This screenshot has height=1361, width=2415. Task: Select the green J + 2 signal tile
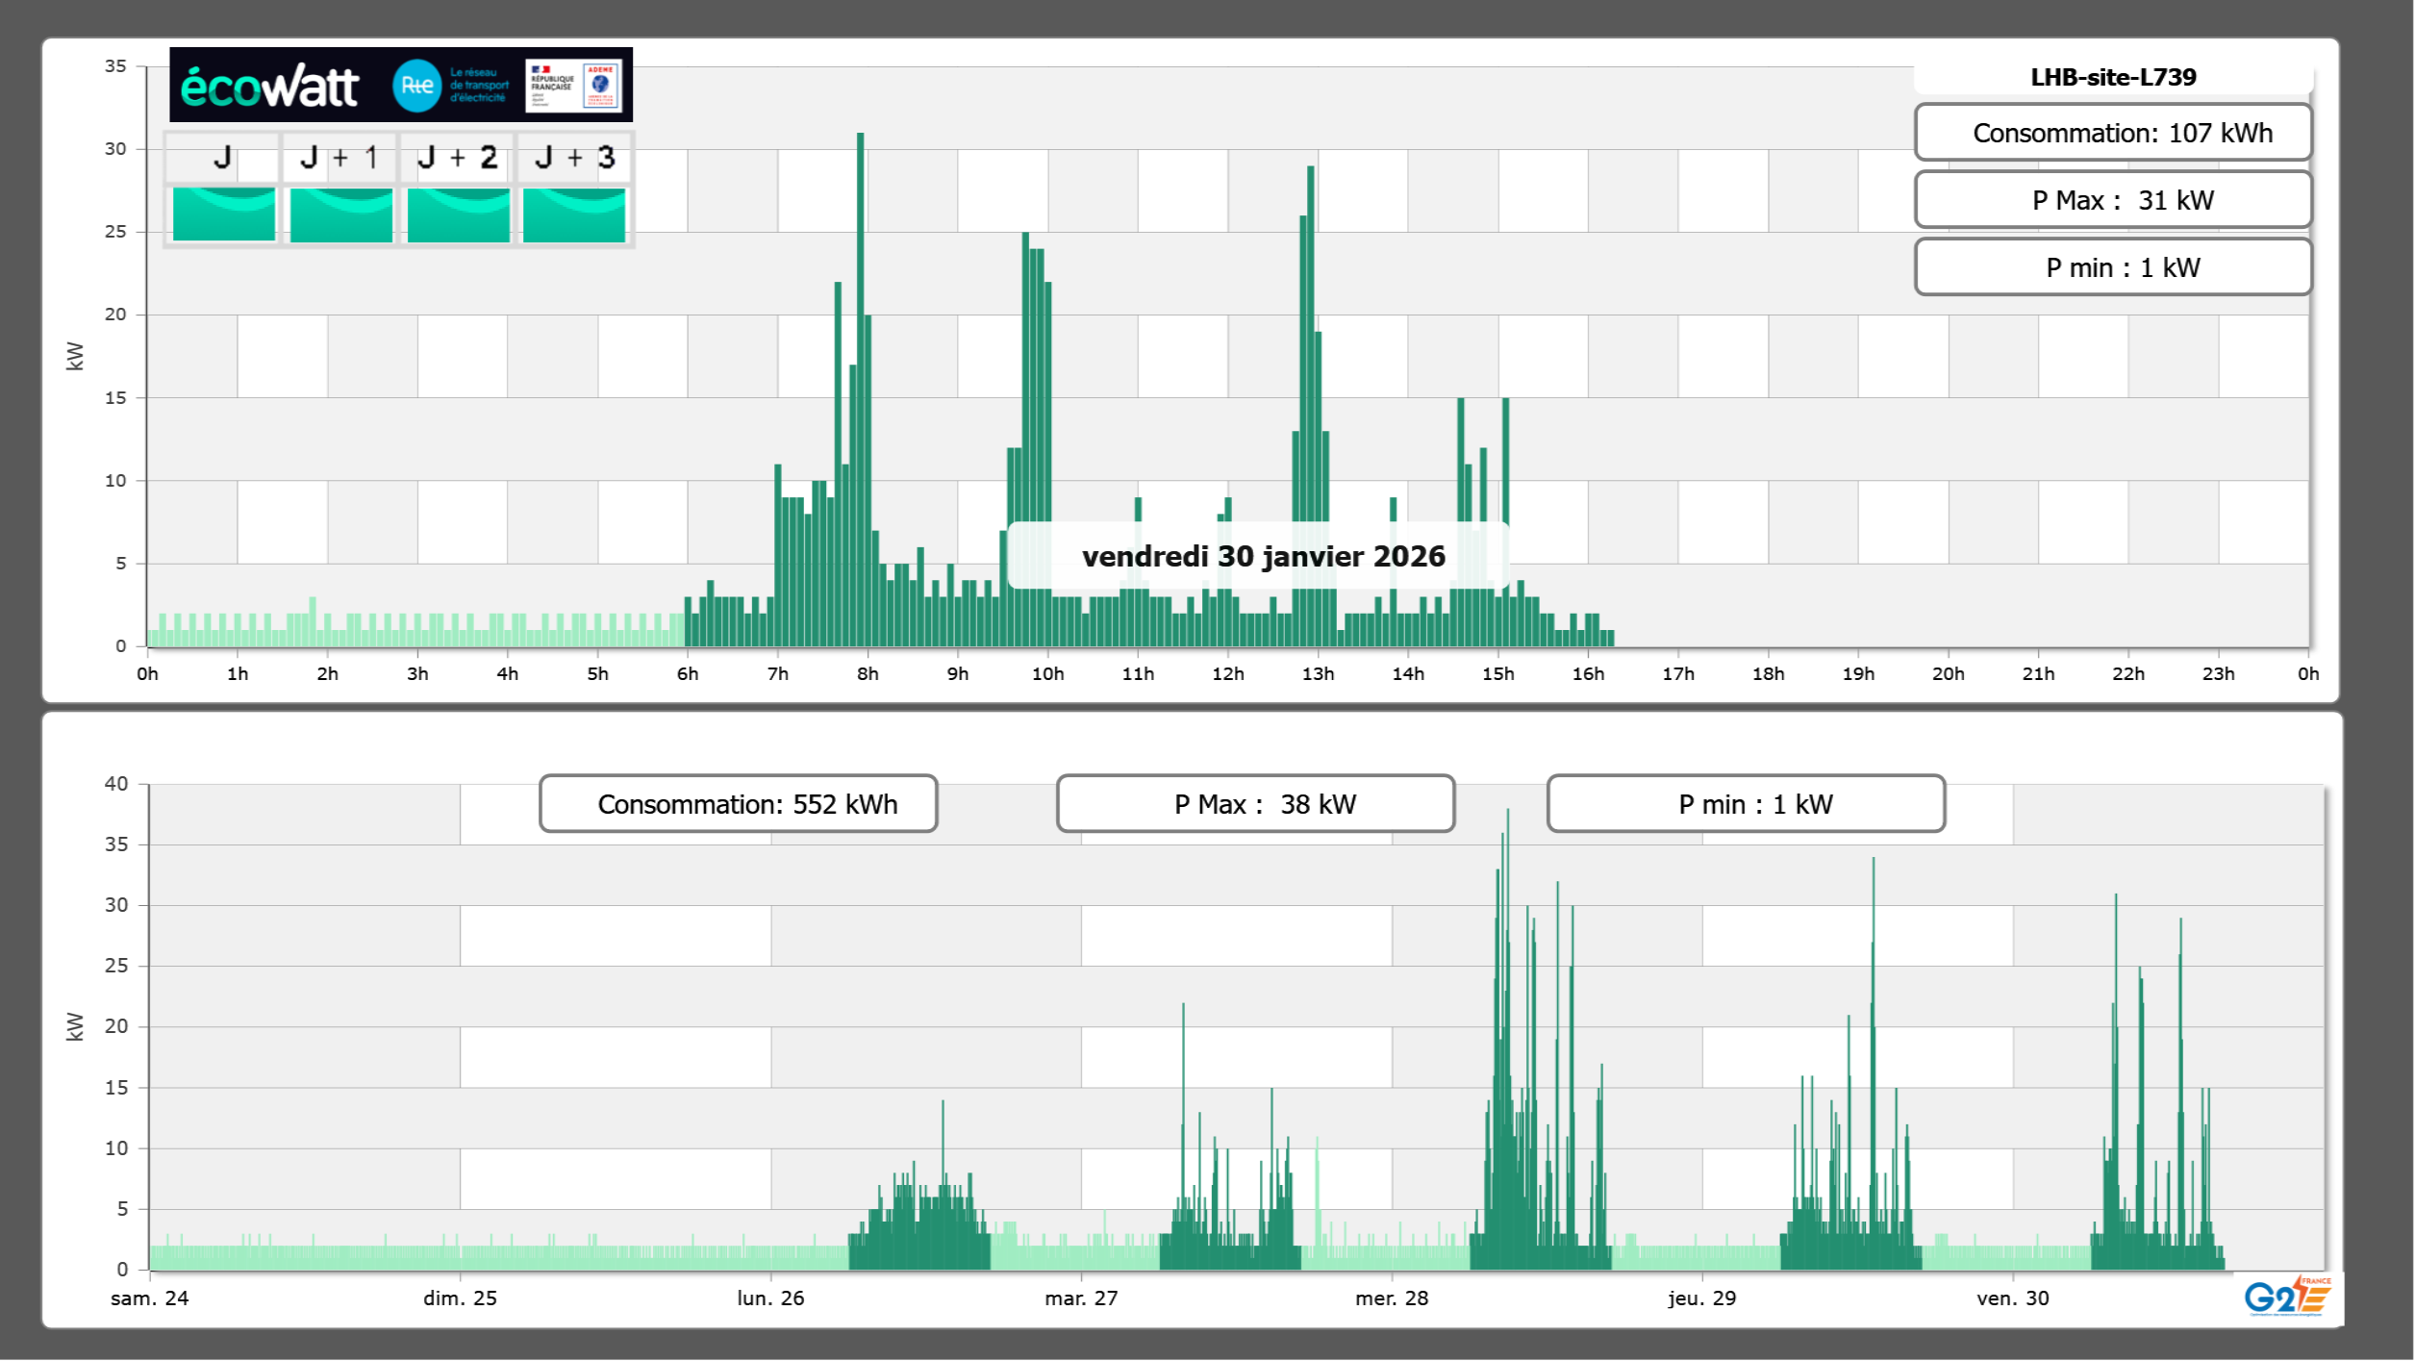click(458, 214)
